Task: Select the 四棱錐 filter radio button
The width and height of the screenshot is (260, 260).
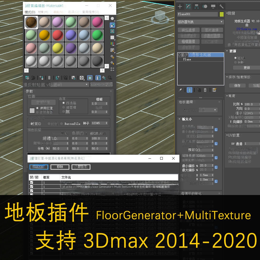Action: [x=63, y=103]
